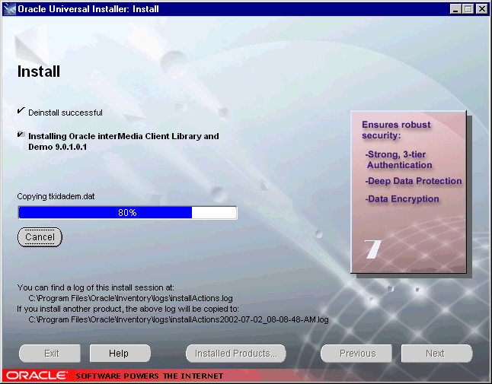Click 'You can find a log' sentence
This screenshot has height=384, width=492.
point(96,287)
